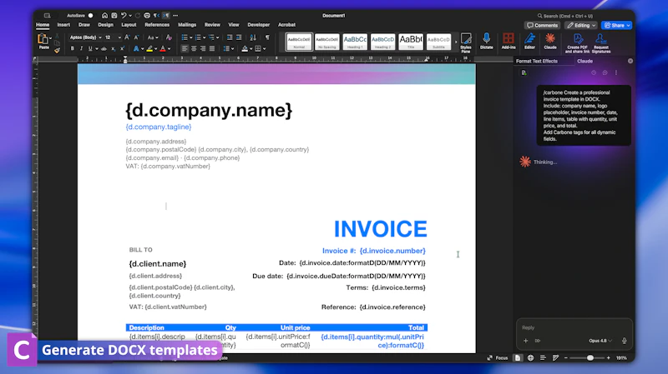668x374 pixels.
Task: Apply bold with the B button
Action: tap(72, 49)
